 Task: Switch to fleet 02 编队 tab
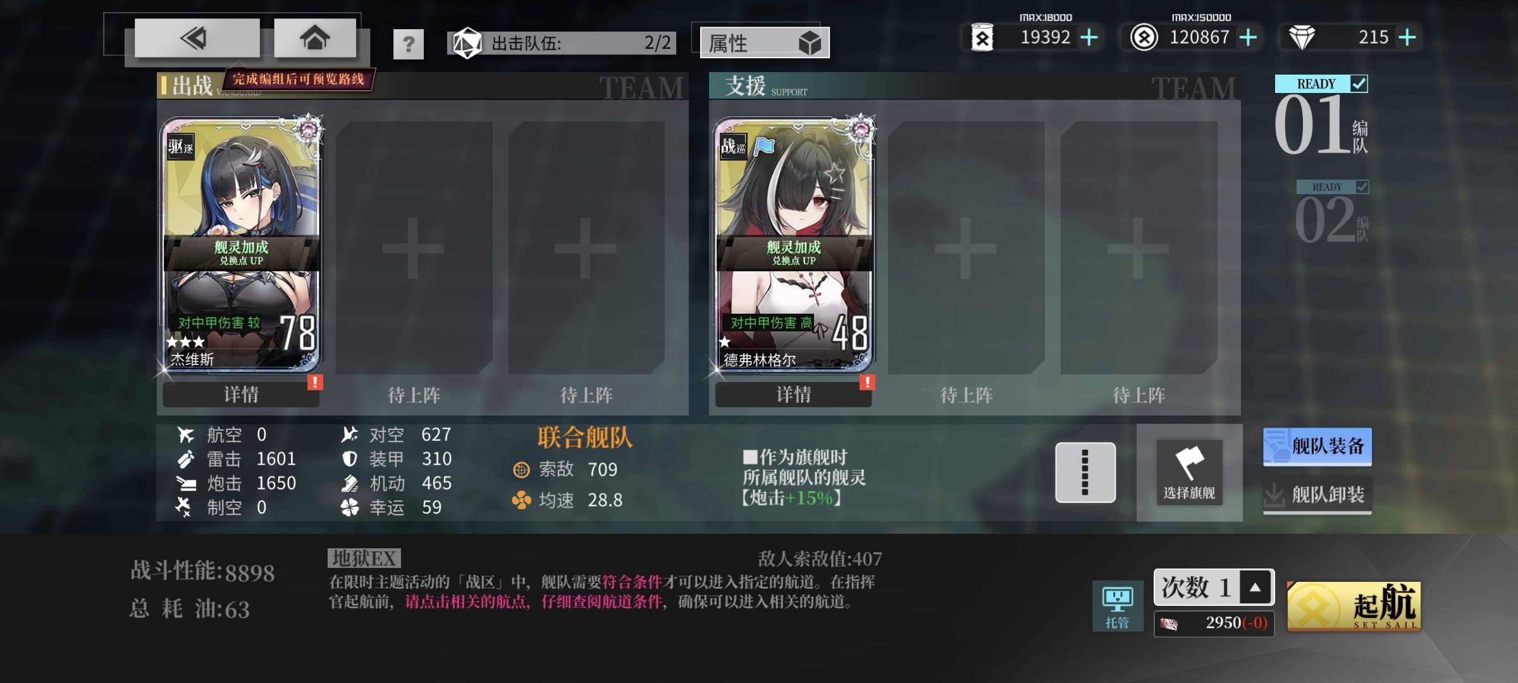(1333, 215)
